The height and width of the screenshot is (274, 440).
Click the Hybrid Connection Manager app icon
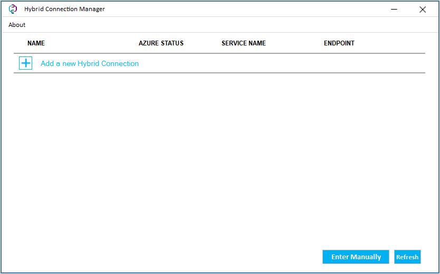click(13, 9)
